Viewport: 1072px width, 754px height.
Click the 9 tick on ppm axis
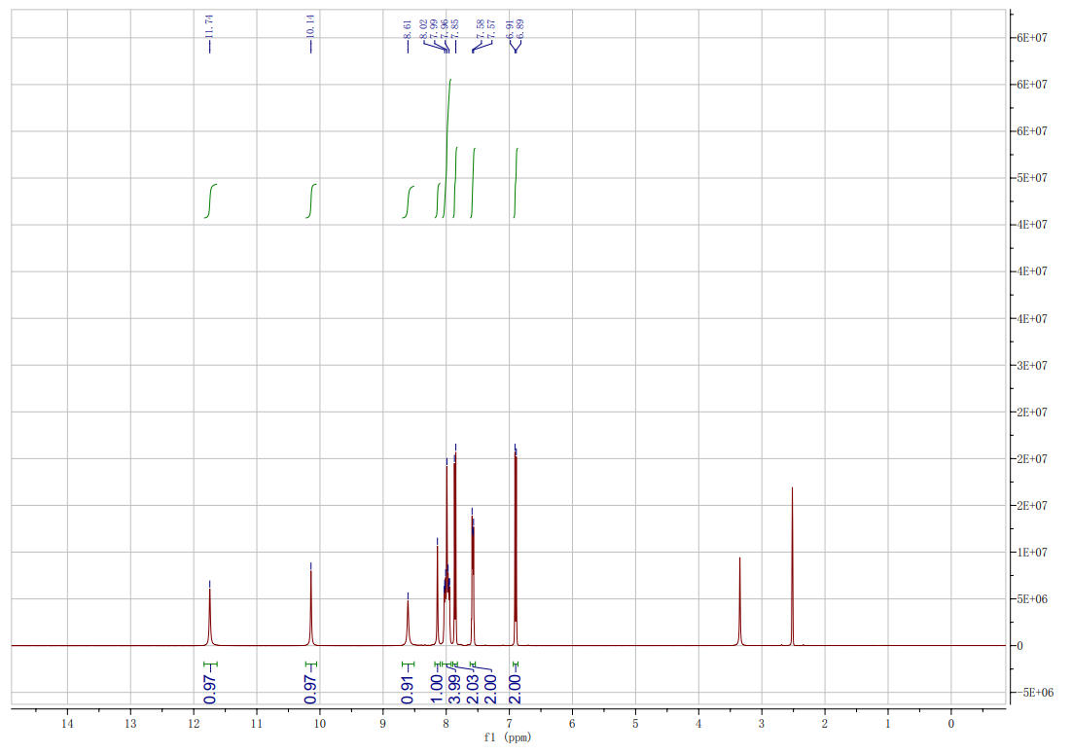click(x=383, y=723)
